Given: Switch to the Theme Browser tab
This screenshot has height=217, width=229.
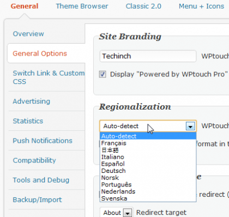Looking at the screenshot, I should [82, 6].
